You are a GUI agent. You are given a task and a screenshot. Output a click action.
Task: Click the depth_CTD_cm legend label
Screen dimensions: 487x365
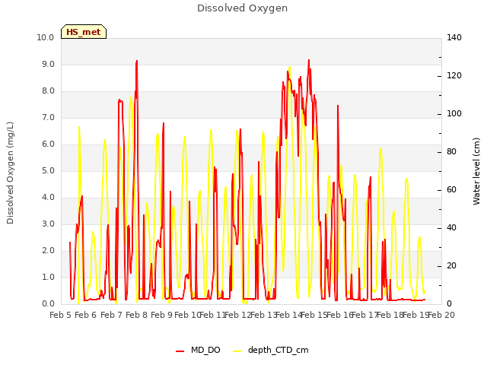tap(278, 350)
